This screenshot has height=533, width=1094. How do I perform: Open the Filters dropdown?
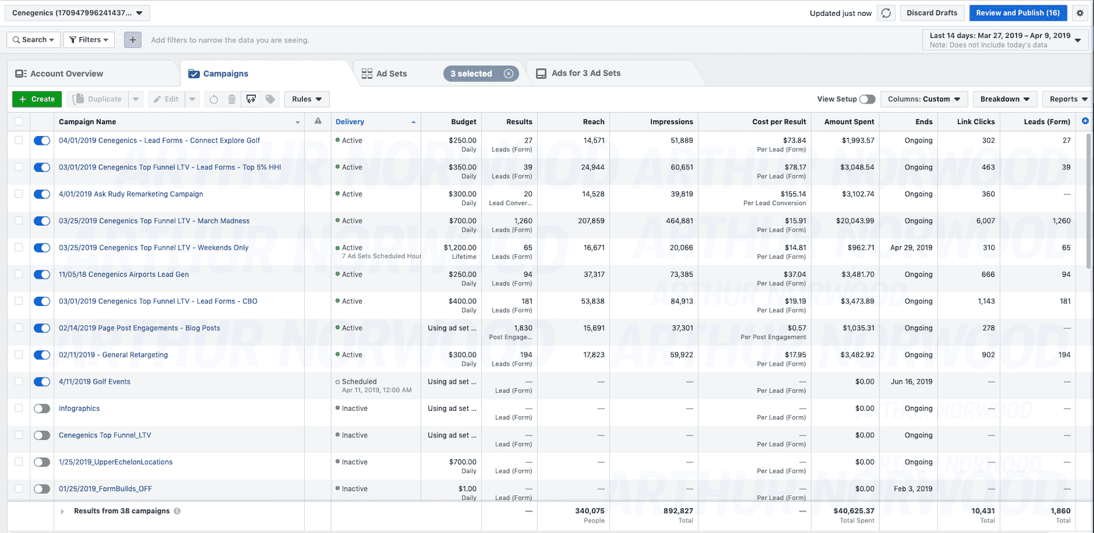pos(89,40)
